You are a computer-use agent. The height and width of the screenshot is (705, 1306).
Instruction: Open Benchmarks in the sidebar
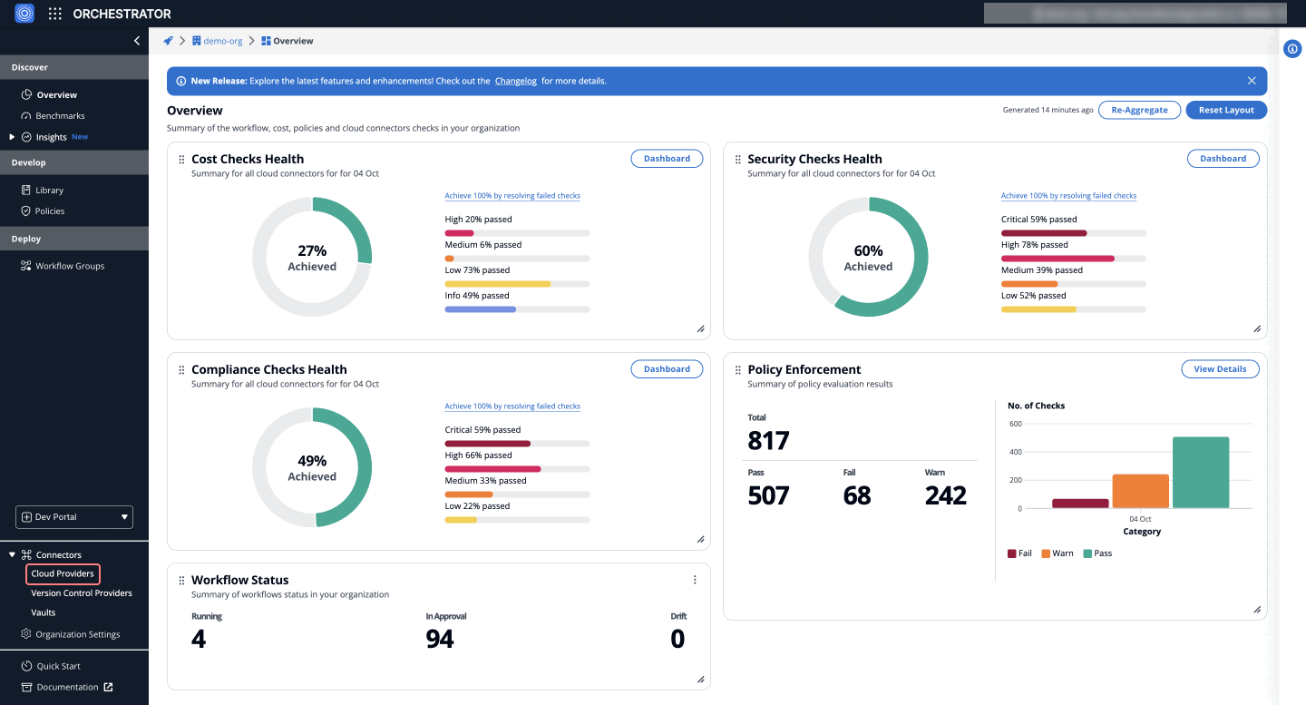point(60,116)
